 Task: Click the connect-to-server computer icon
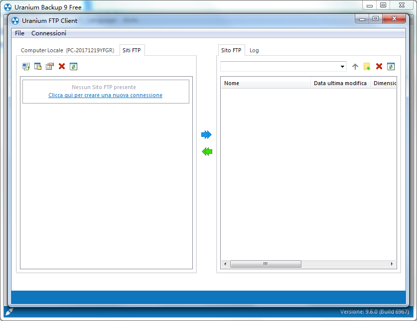26,66
